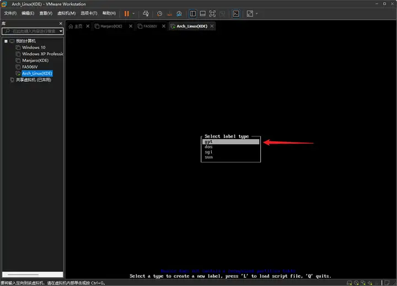Screen dimensions: 397x286
Task: Open the 虚拟机(M) menu
Action: click(x=66, y=13)
